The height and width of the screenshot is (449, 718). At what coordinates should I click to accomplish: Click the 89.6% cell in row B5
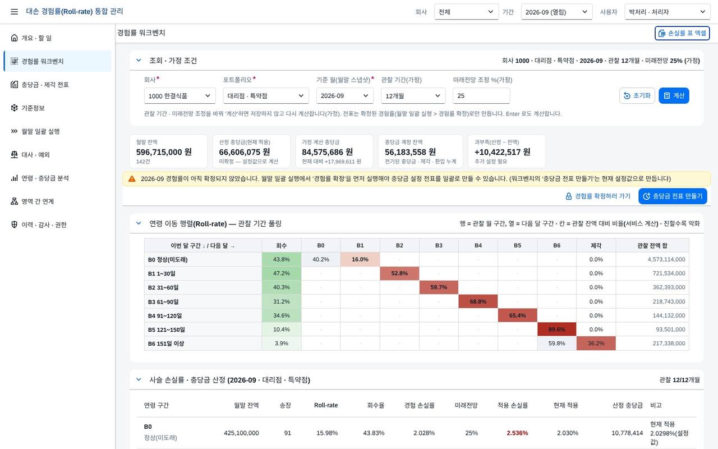556,329
